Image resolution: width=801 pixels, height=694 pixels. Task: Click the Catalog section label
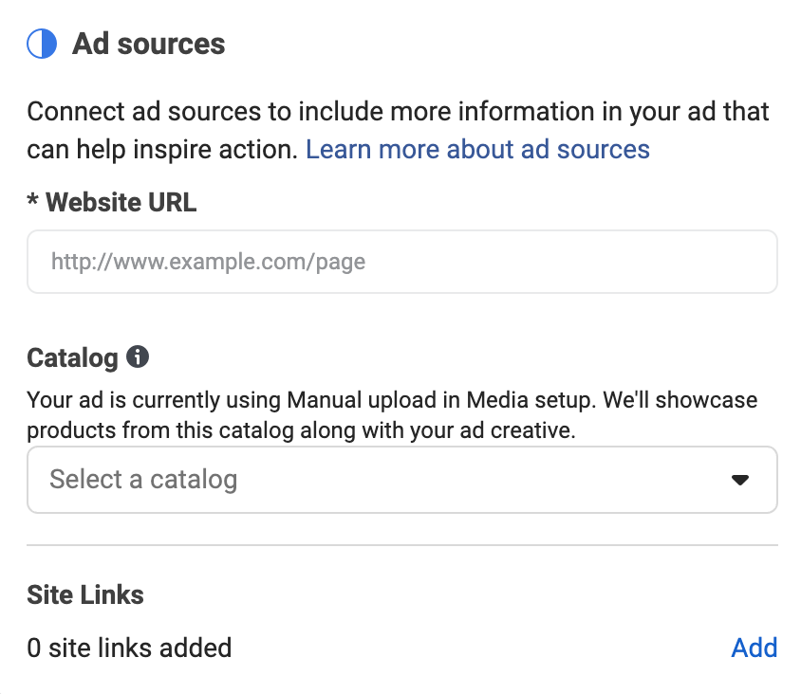[x=72, y=357]
